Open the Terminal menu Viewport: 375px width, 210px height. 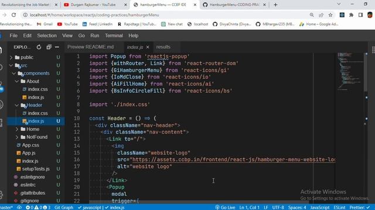[x=114, y=36]
